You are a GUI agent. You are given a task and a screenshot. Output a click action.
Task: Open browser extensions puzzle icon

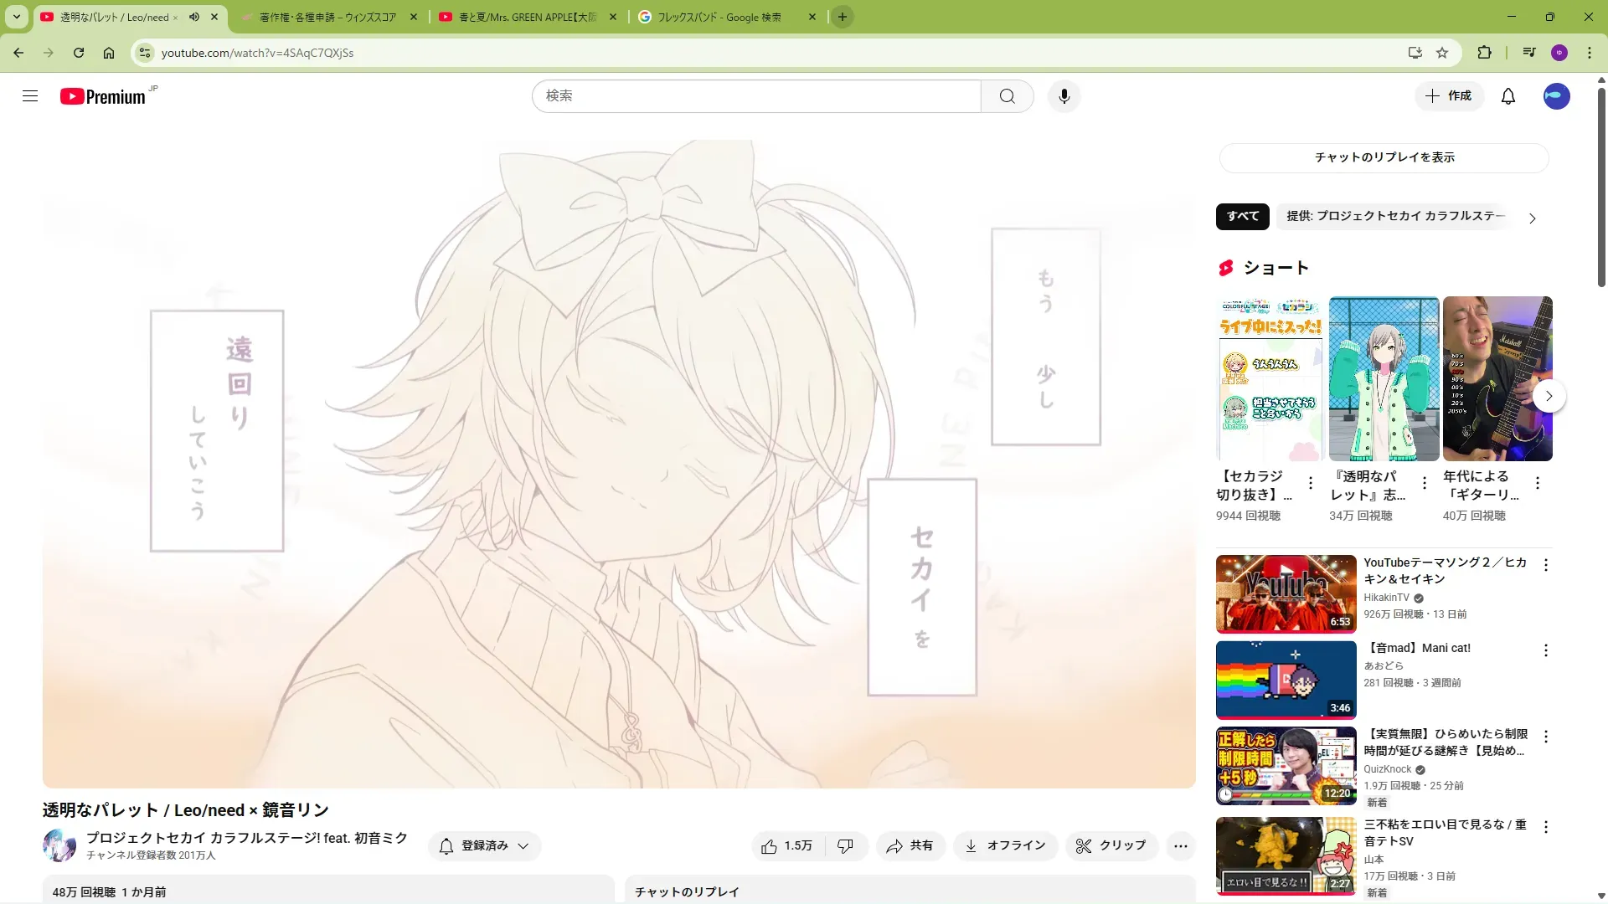1484,53
